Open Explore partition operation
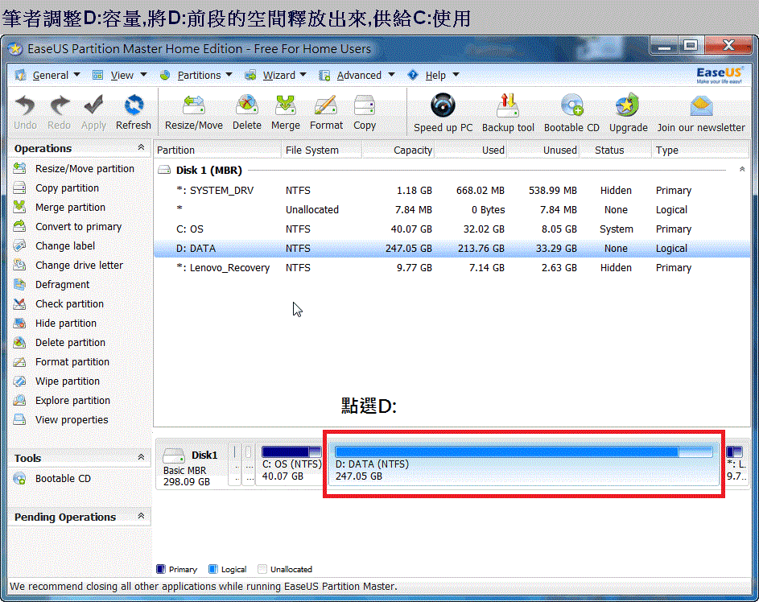The height and width of the screenshot is (602, 759). point(61,401)
